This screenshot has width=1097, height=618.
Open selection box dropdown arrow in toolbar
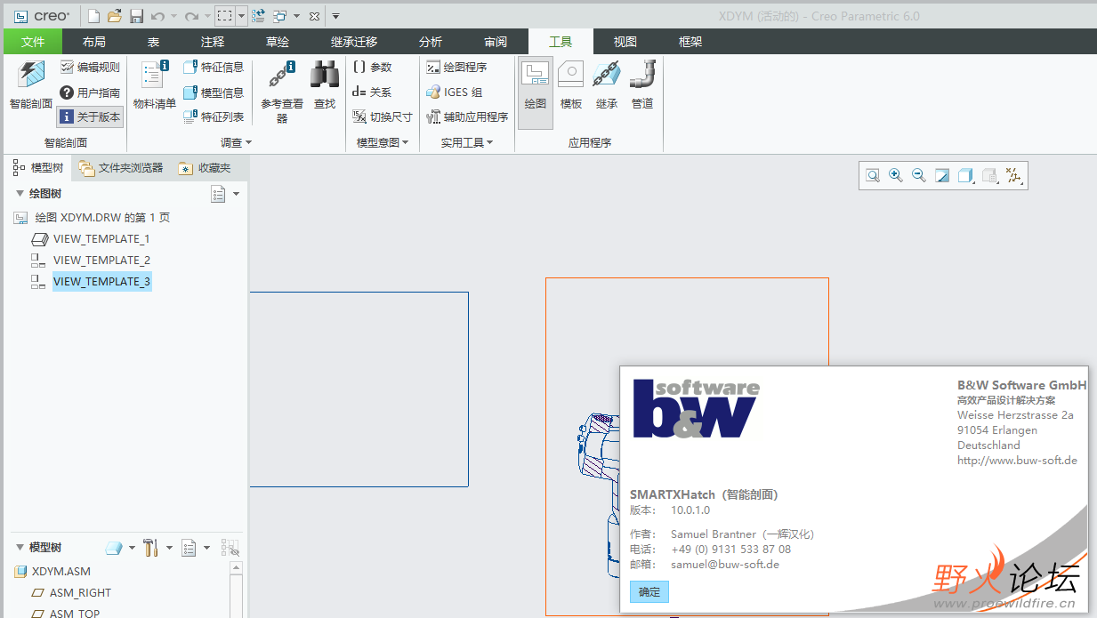[241, 16]
